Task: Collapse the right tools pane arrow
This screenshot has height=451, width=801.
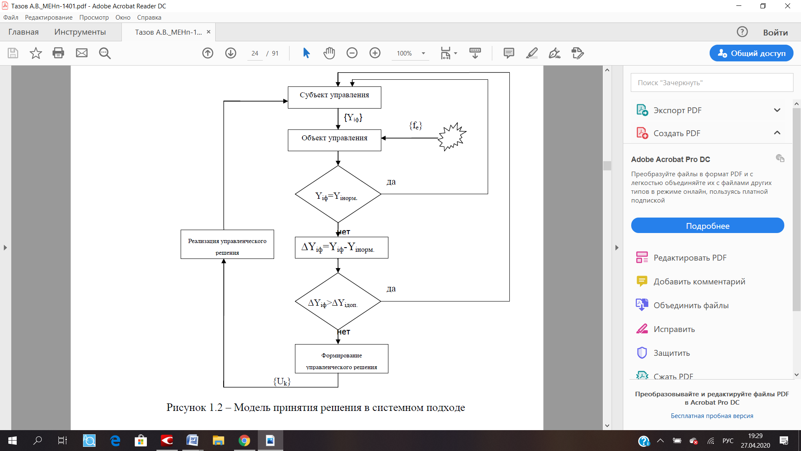Action: 617,248
